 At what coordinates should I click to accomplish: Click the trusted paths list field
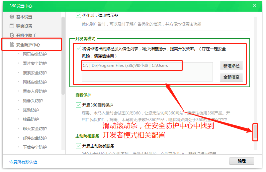click(x=147, y=72)
